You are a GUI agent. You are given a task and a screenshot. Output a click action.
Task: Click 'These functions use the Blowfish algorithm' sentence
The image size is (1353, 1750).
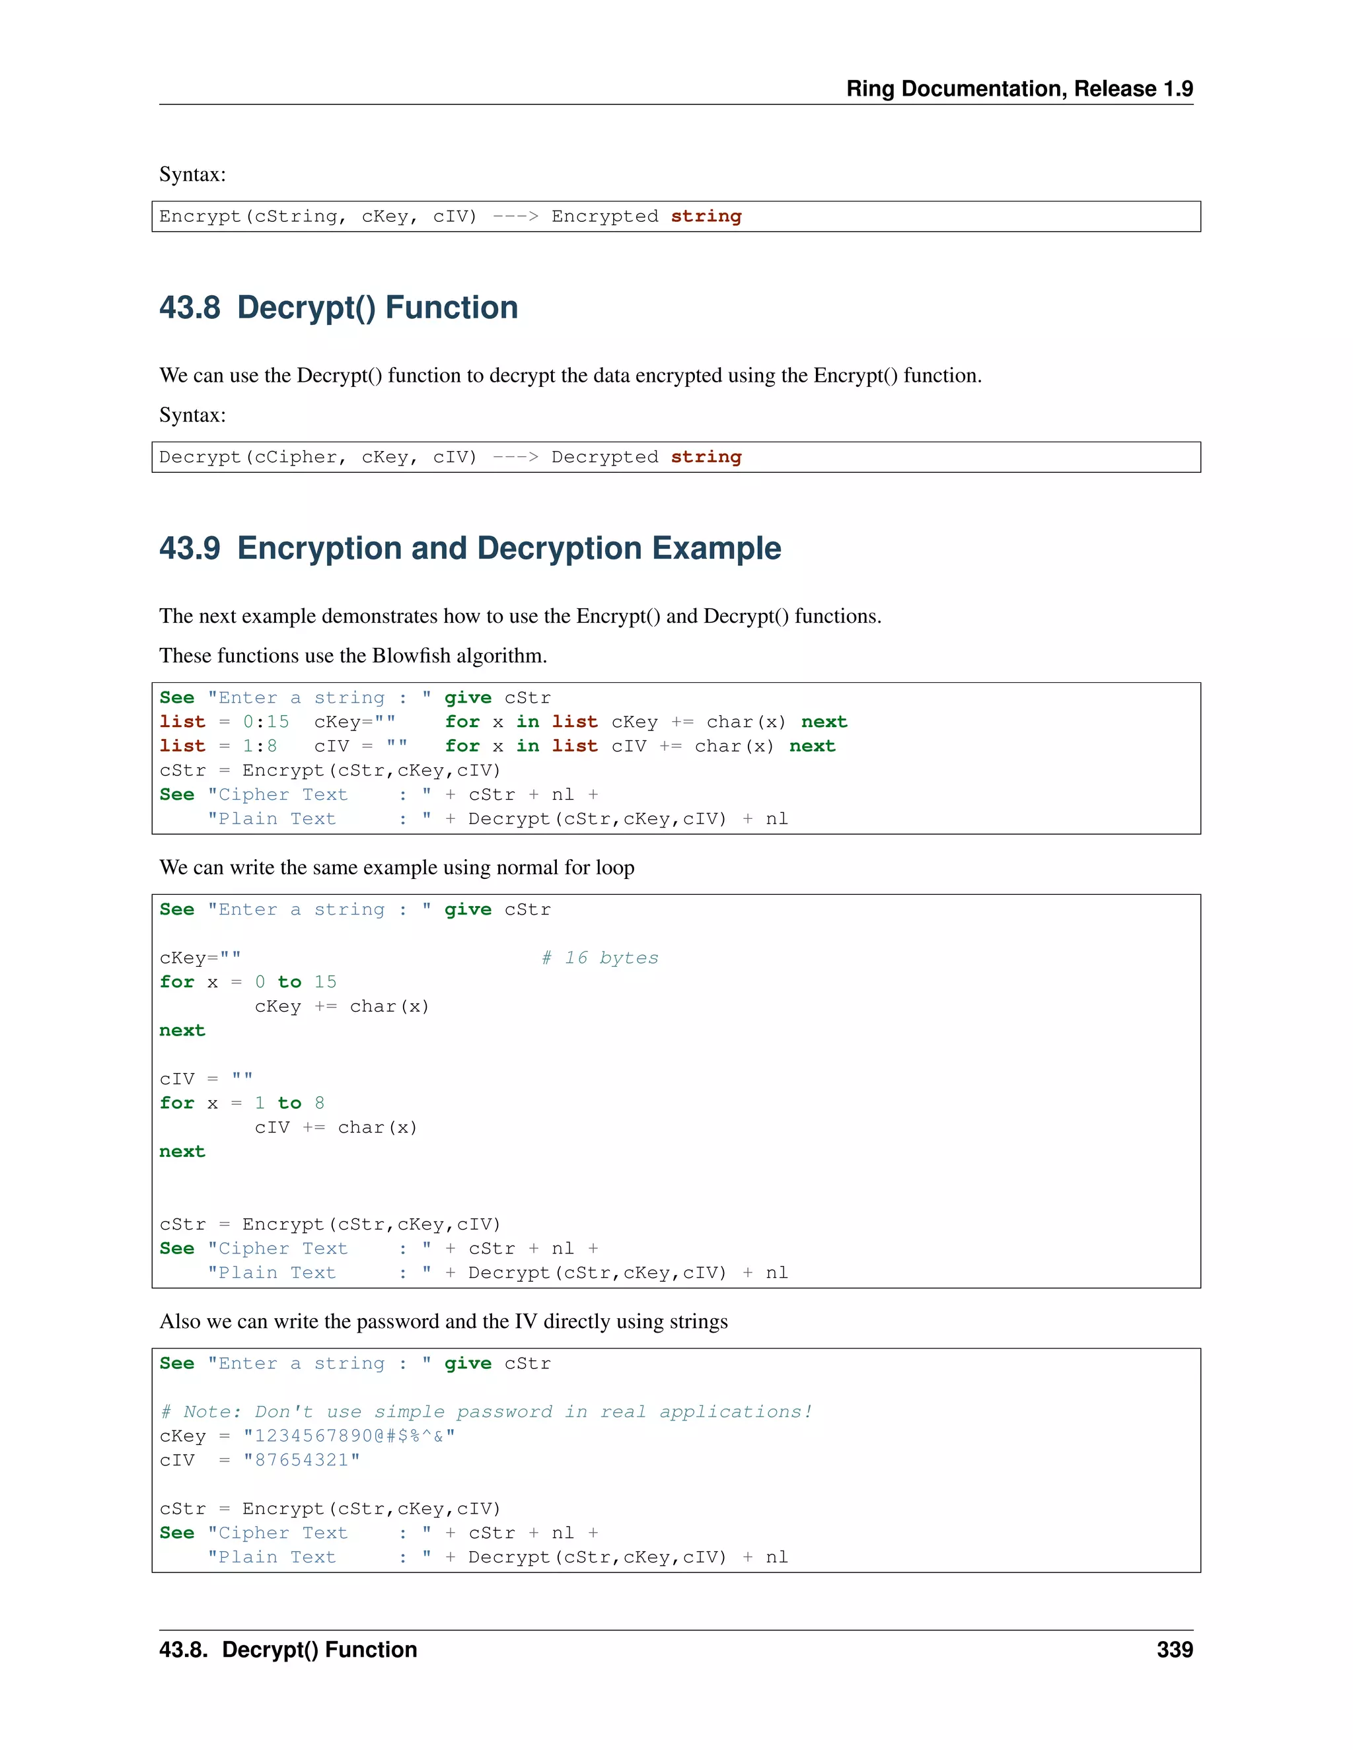coord(353,656)
